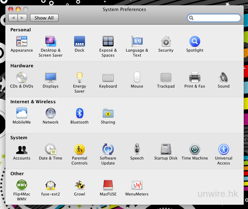
Task: Open Energy Saver settings
Action: [79, 77]
